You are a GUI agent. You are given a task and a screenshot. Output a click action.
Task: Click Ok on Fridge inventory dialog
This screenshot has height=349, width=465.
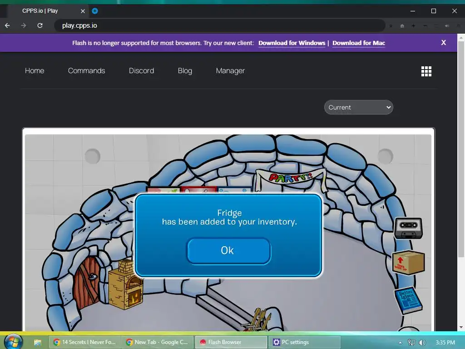point(229,251)
